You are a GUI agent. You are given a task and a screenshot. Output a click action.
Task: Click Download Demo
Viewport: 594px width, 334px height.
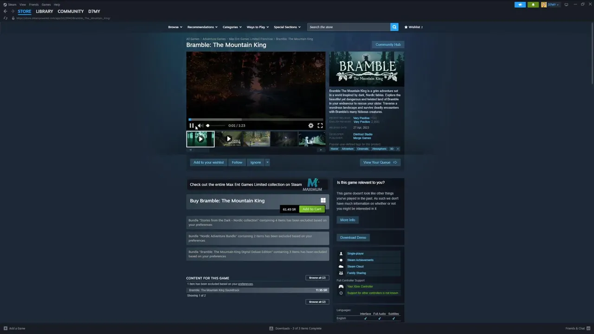353,238
